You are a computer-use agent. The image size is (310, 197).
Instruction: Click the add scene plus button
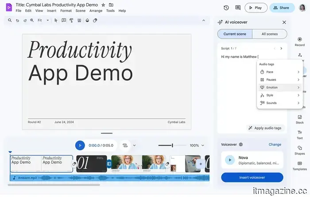[x=201, y=164]
